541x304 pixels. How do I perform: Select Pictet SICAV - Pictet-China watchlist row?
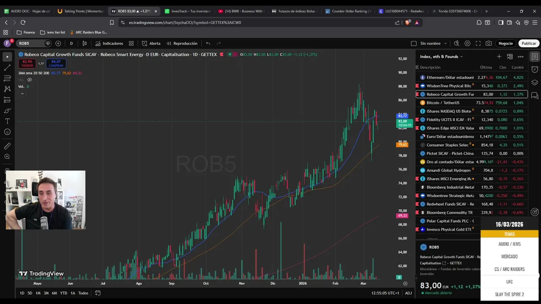[472, 153]
